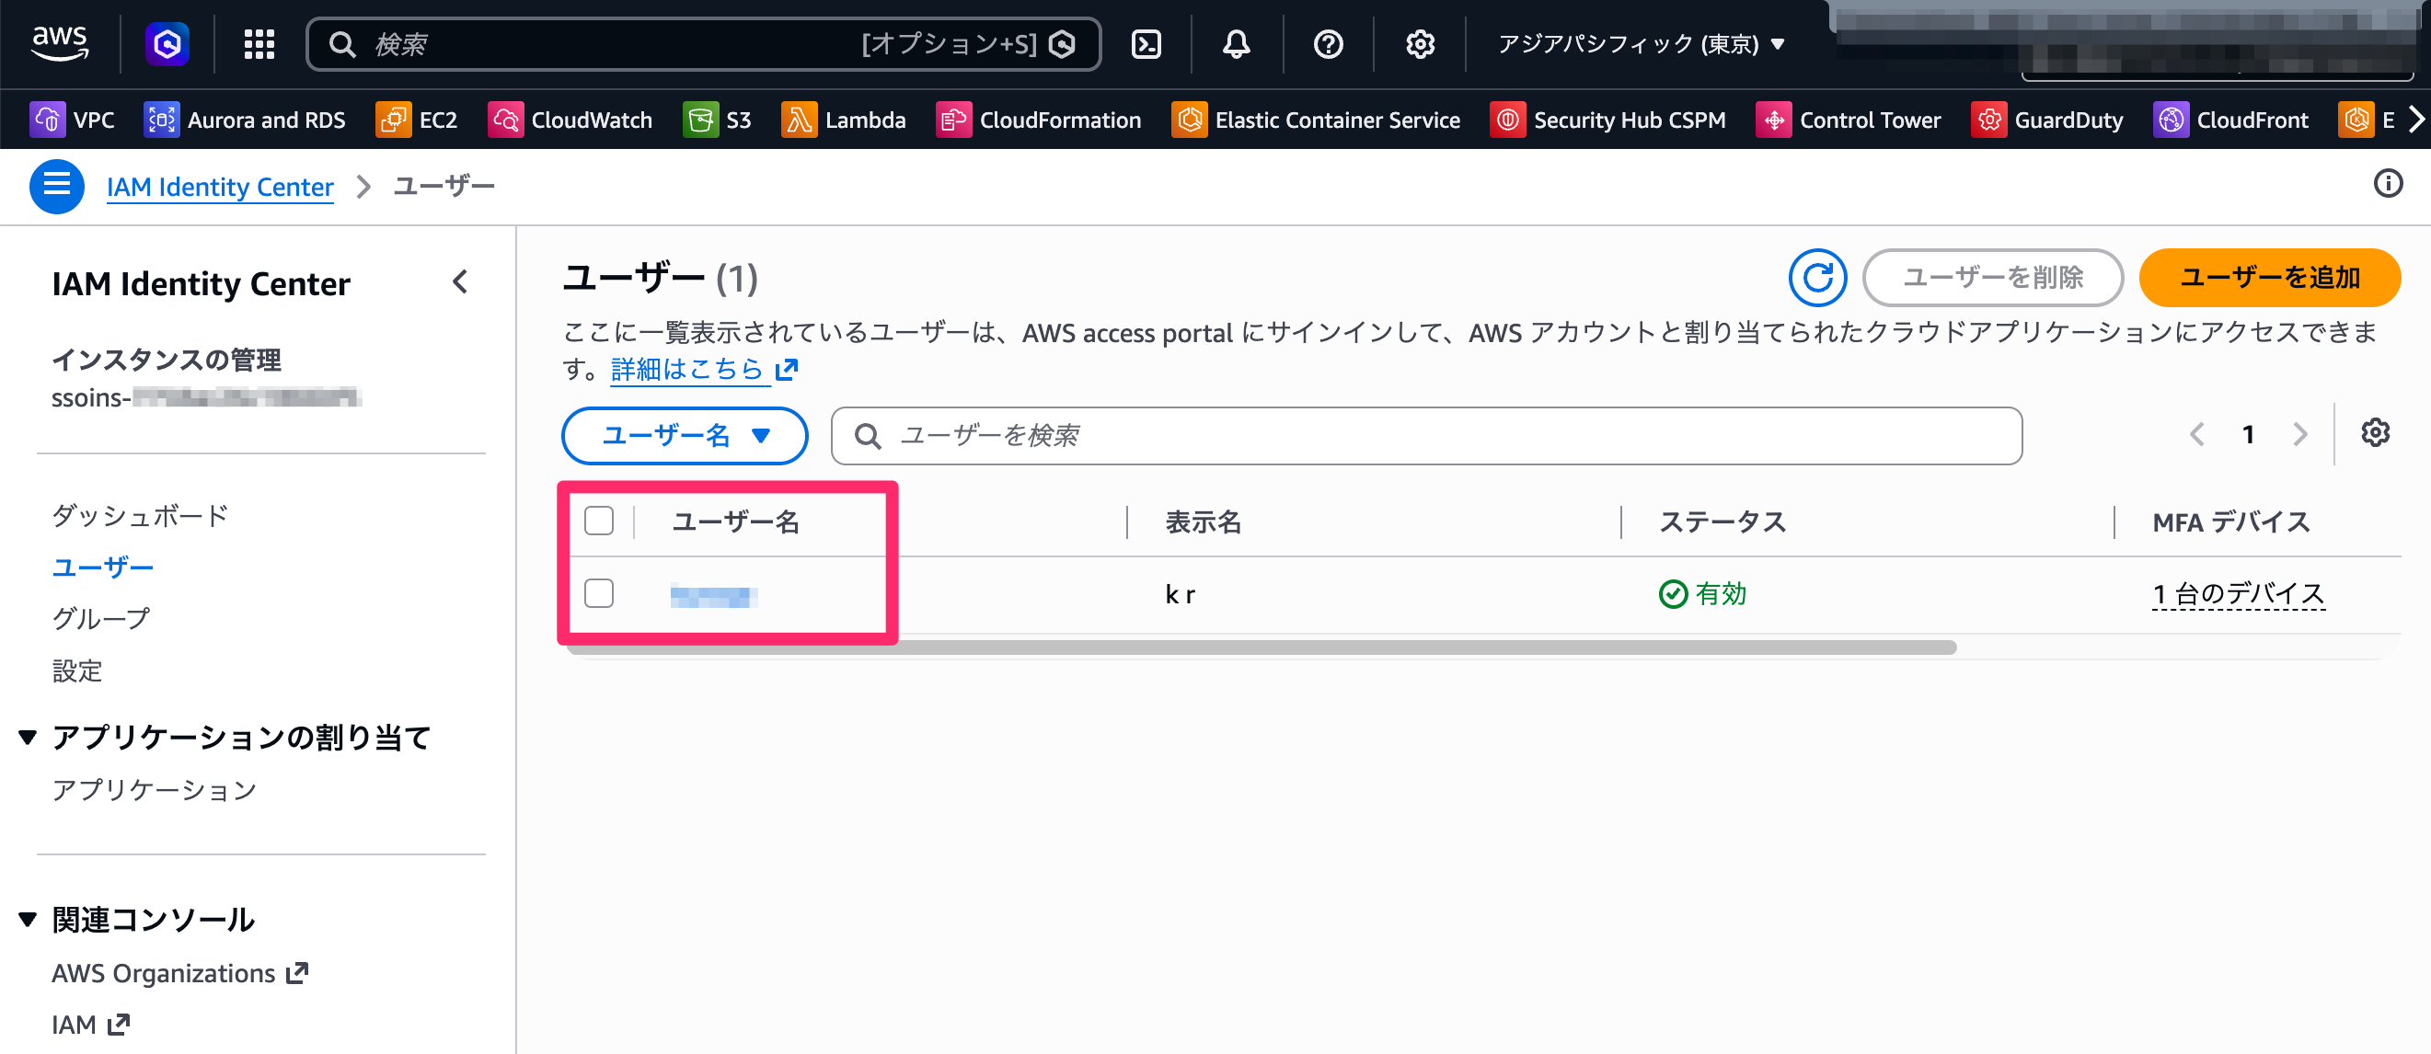The width and height of the screenshot is (2431, 1054).
Task: Collapse the IAM Identity Center sidebar
Action: tap(459, 281)
